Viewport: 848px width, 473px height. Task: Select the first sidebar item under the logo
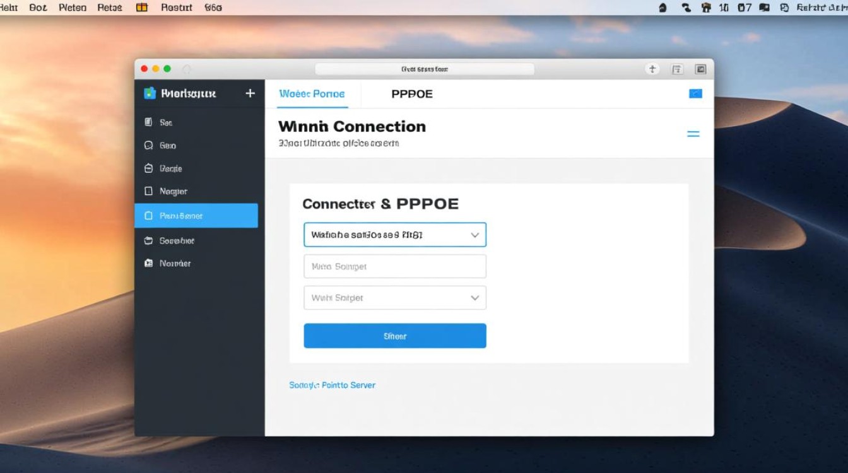166,122
